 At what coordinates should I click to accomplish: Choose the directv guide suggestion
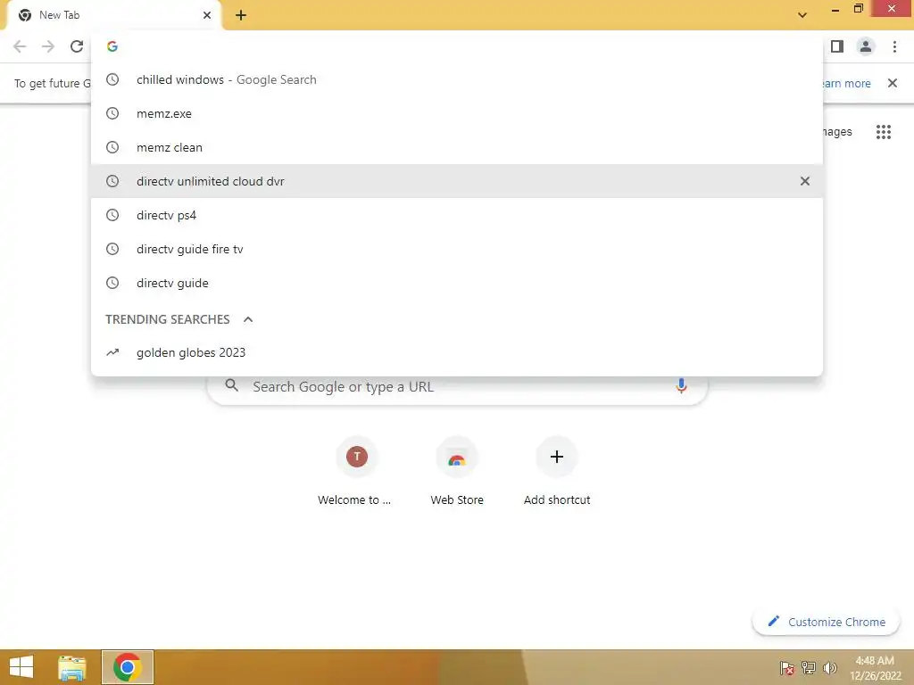pos(457,283)
